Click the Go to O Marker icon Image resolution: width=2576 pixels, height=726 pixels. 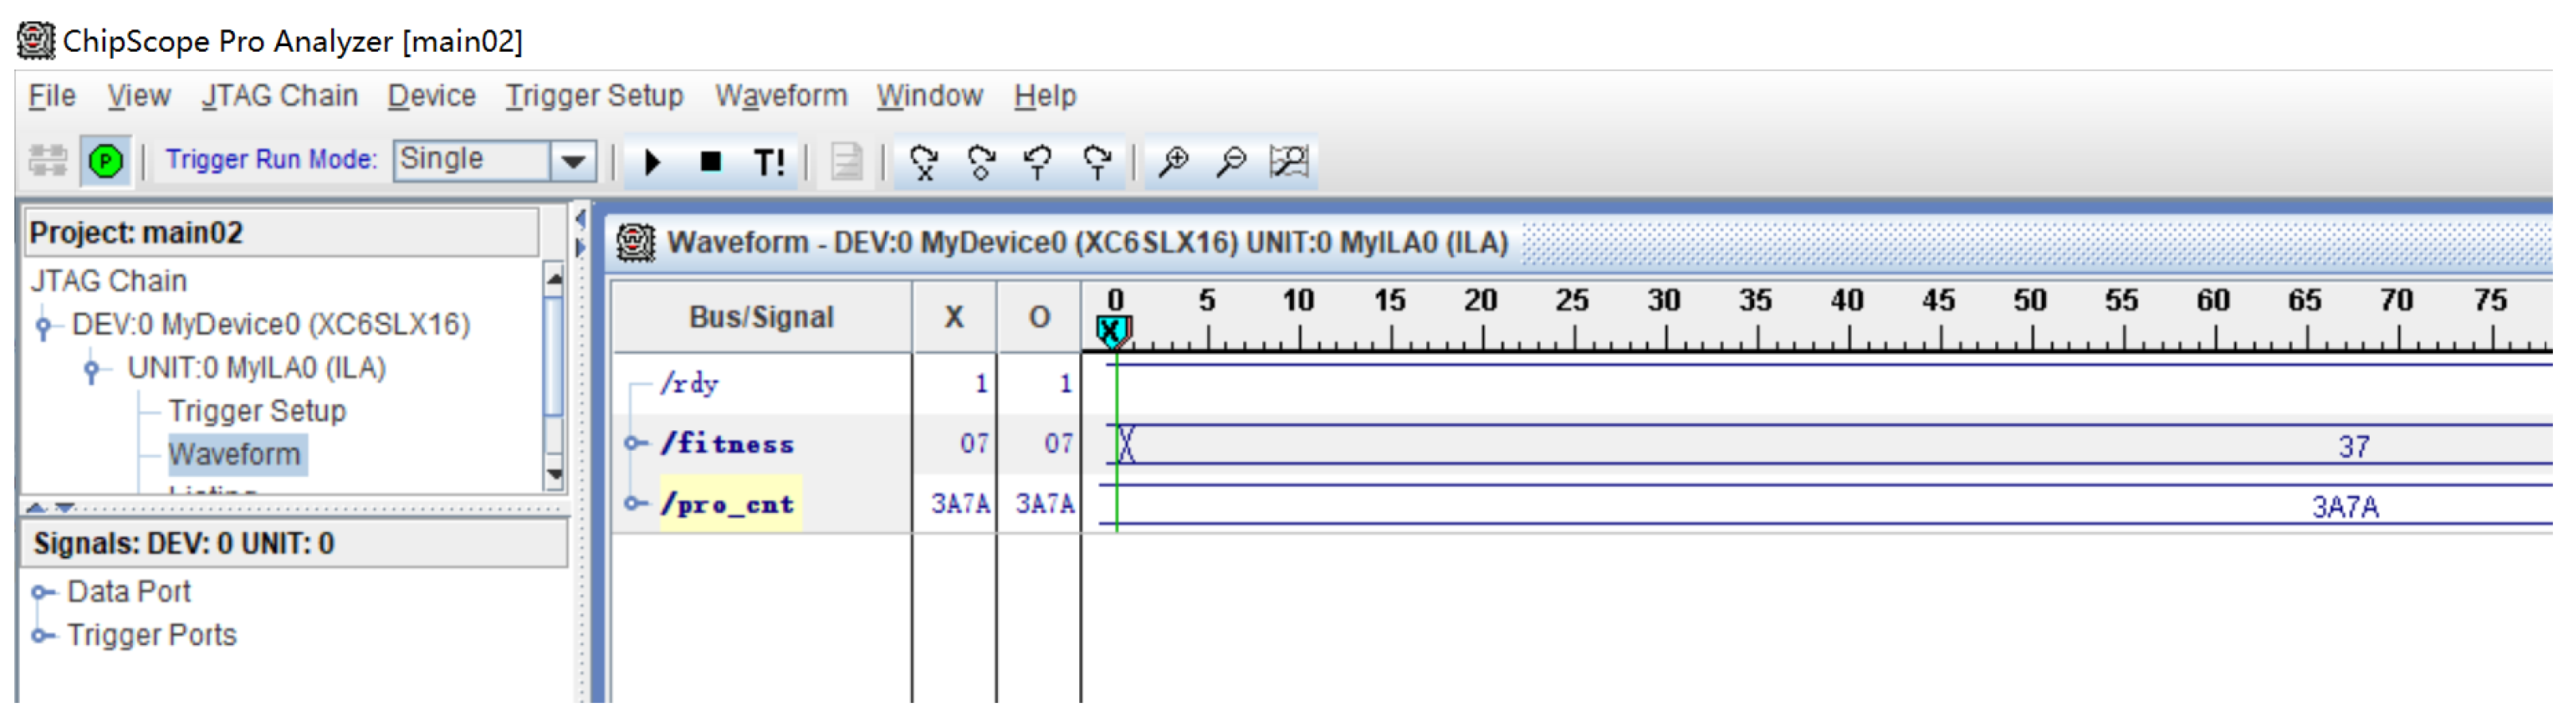[981, 161]
